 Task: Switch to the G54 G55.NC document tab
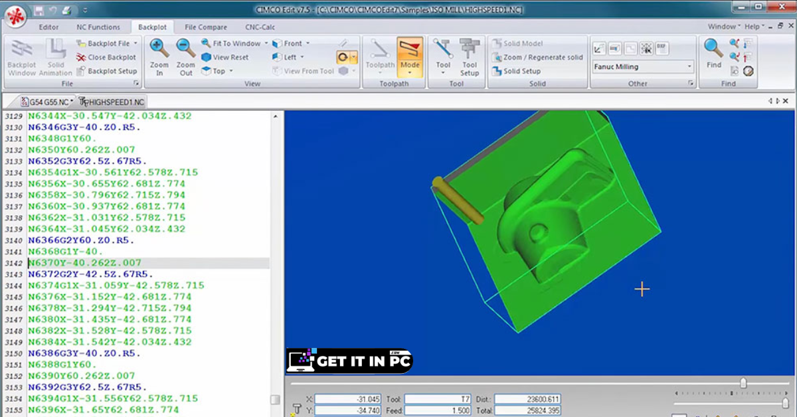[x=47, y=102]
